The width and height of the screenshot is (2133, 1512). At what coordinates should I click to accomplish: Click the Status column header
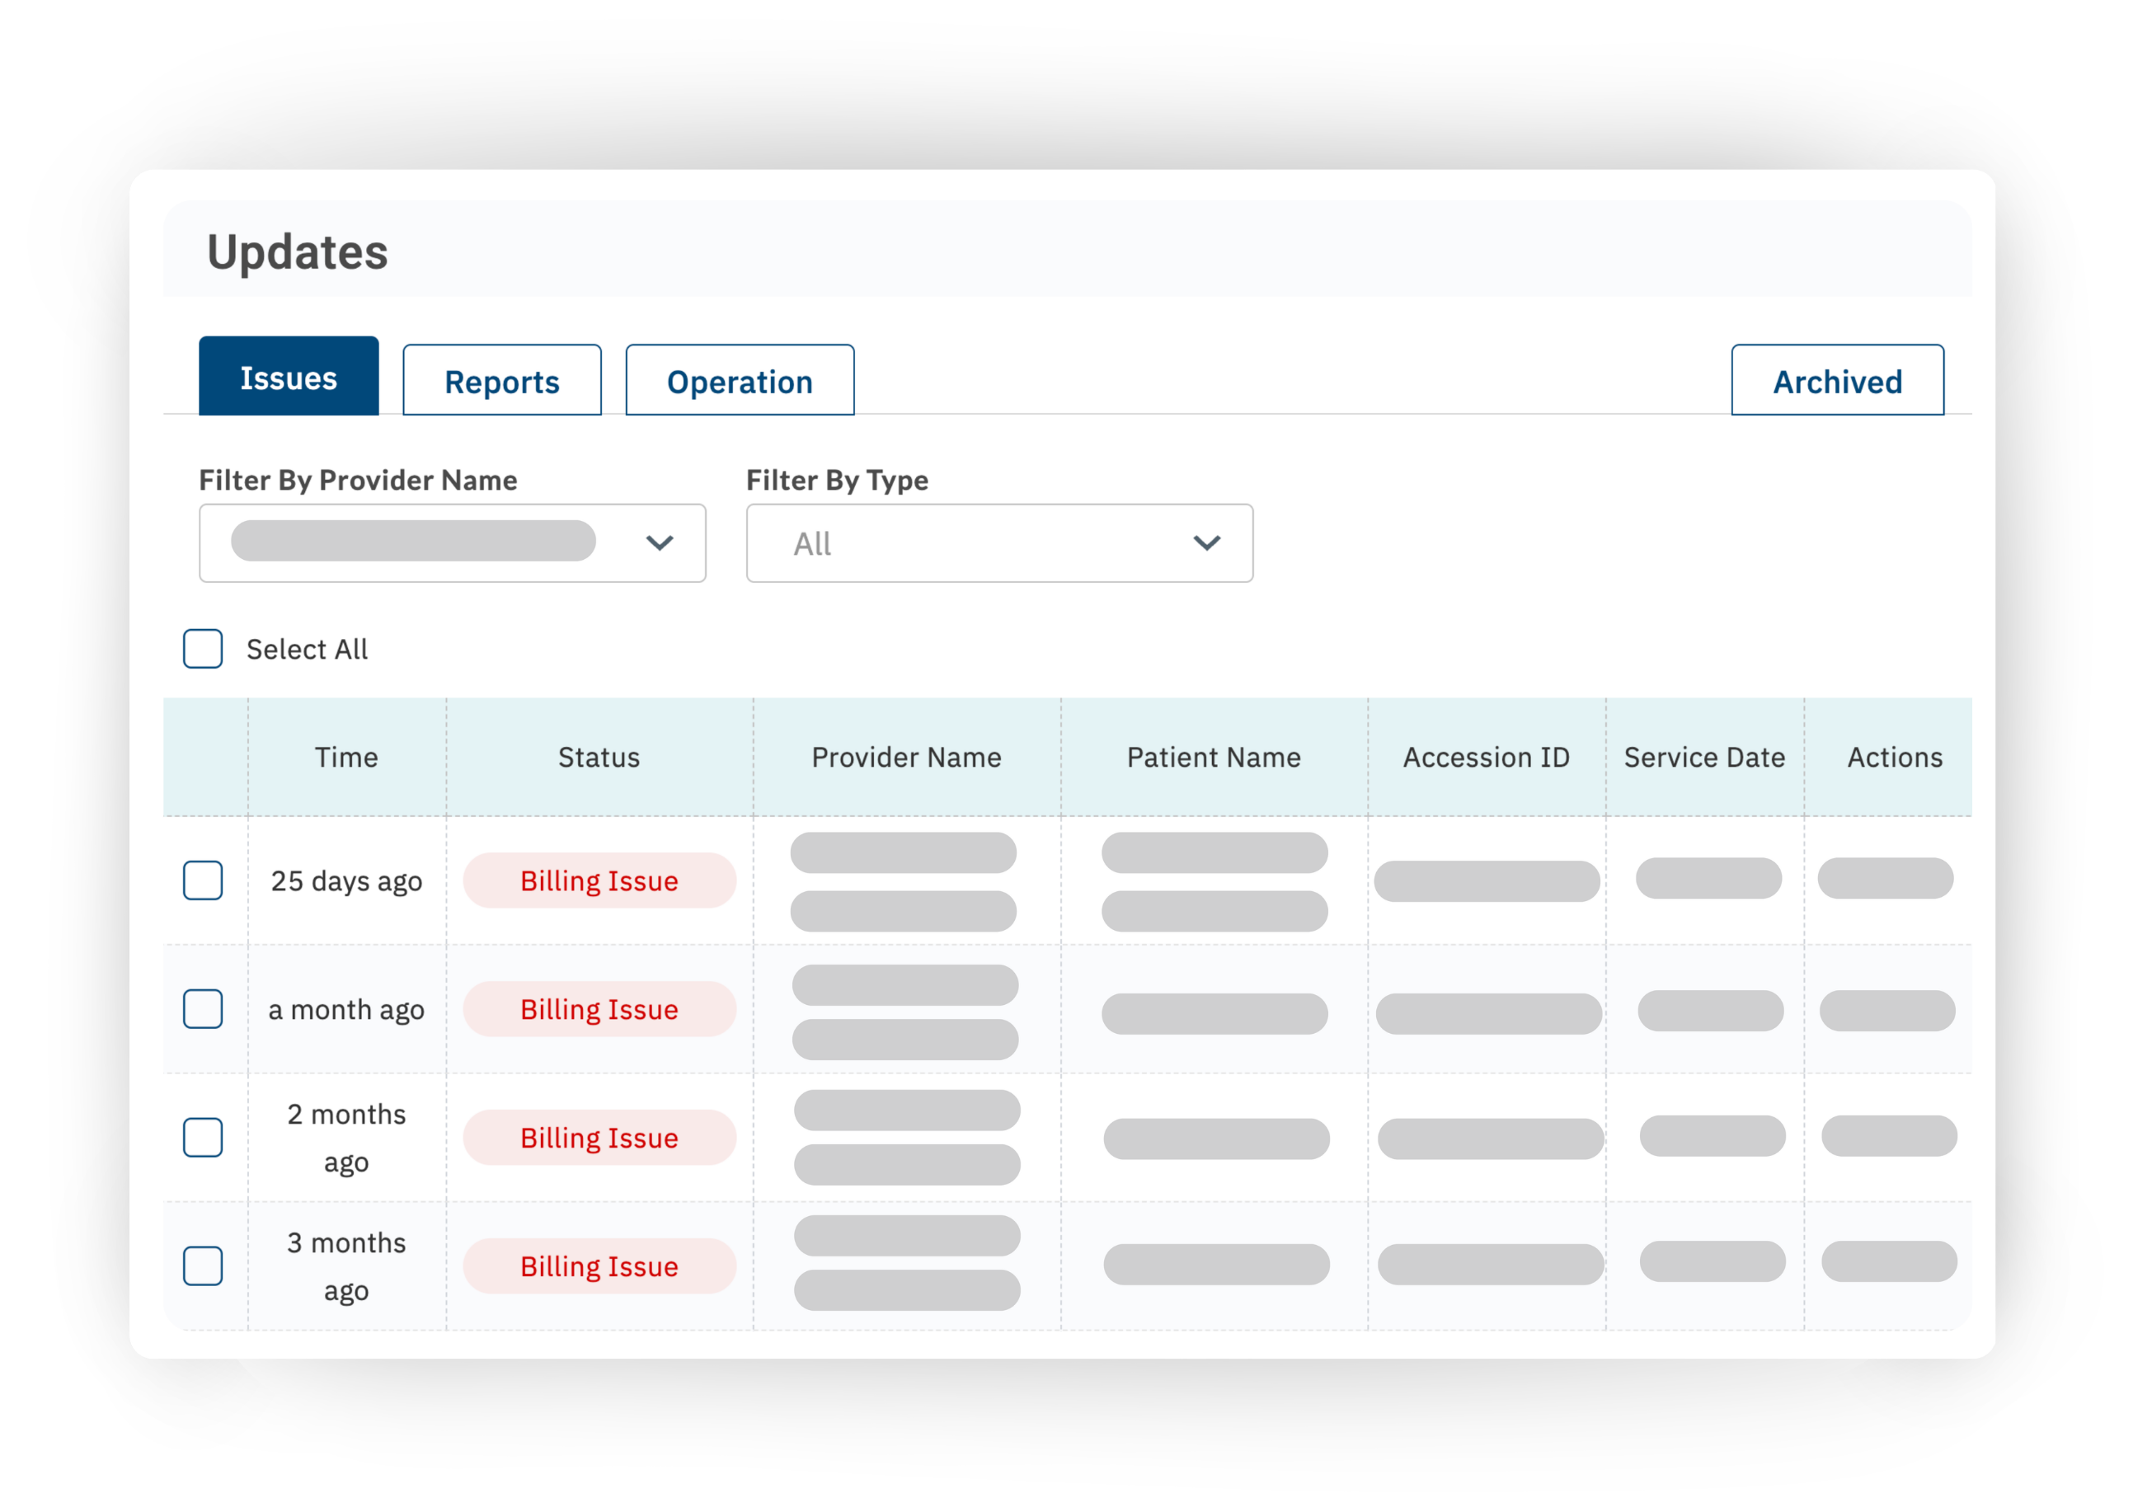[599, 757]
